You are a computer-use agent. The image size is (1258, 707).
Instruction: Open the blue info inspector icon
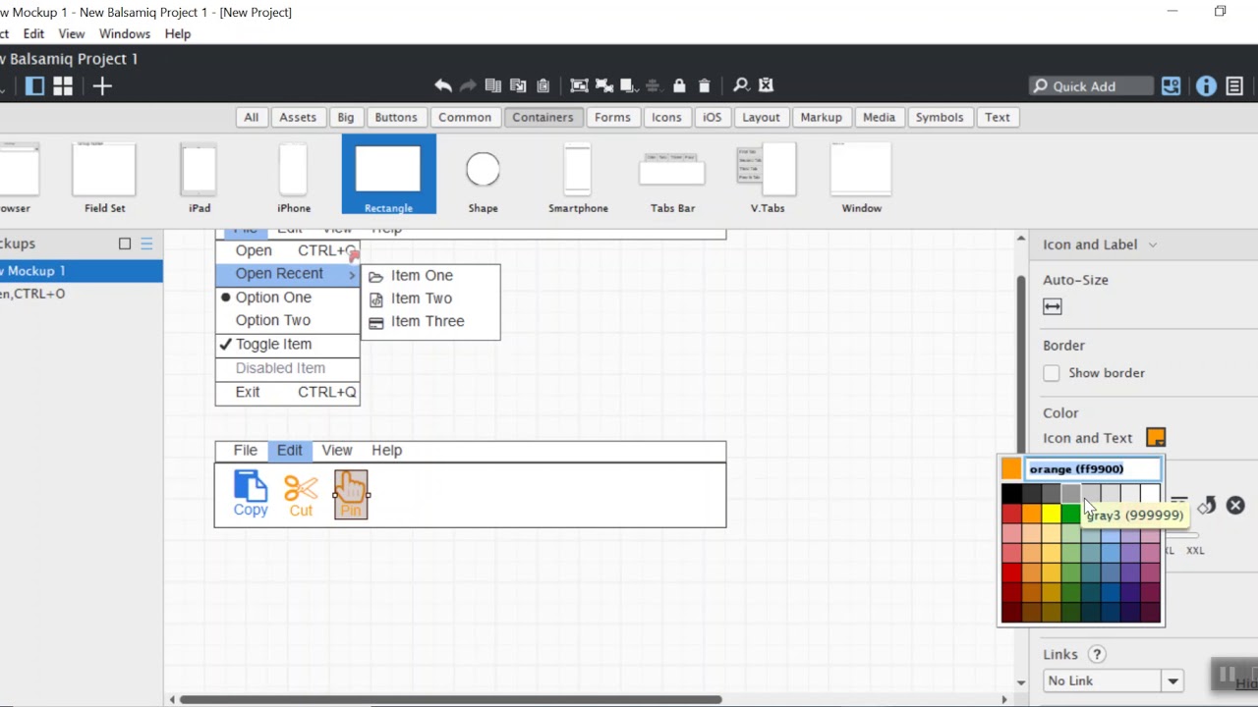pos(1206,86)
